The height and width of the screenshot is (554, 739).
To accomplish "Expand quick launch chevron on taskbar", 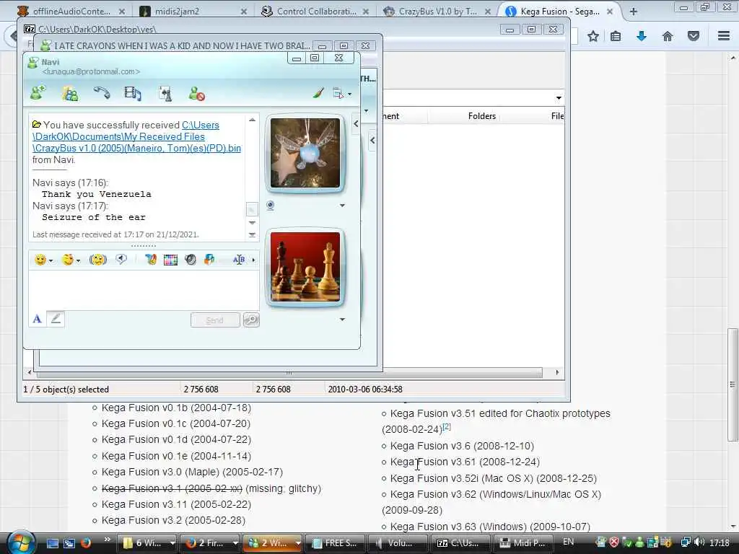I will pyautogui.click(x=107, y=540).
